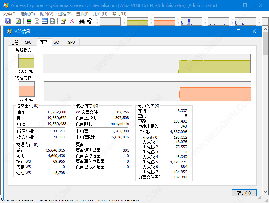Click the 页面虚拟化 value 597,508
This screenshot has width=269, height=203.
(122, 118)
